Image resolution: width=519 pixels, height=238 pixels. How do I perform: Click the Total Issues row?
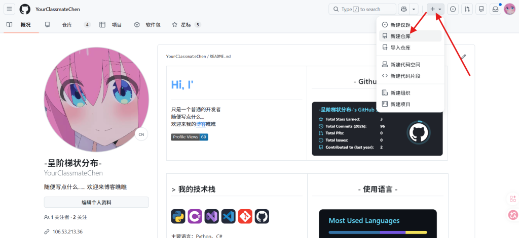point(351,140)
